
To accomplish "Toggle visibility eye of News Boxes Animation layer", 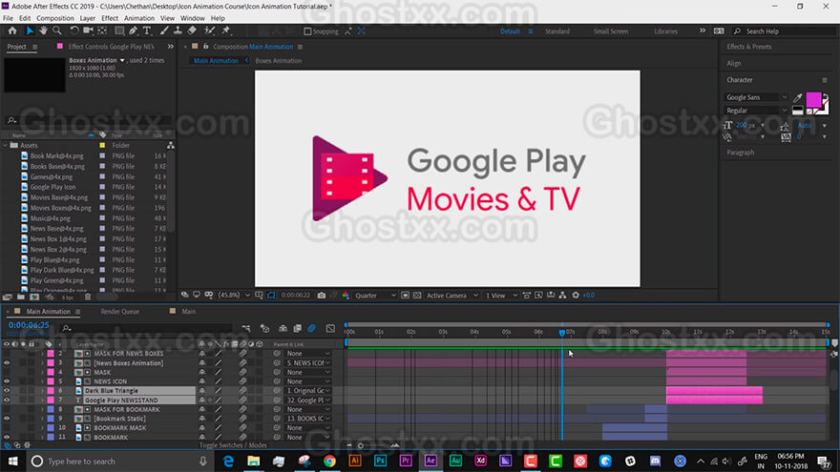I will [7, 363].
